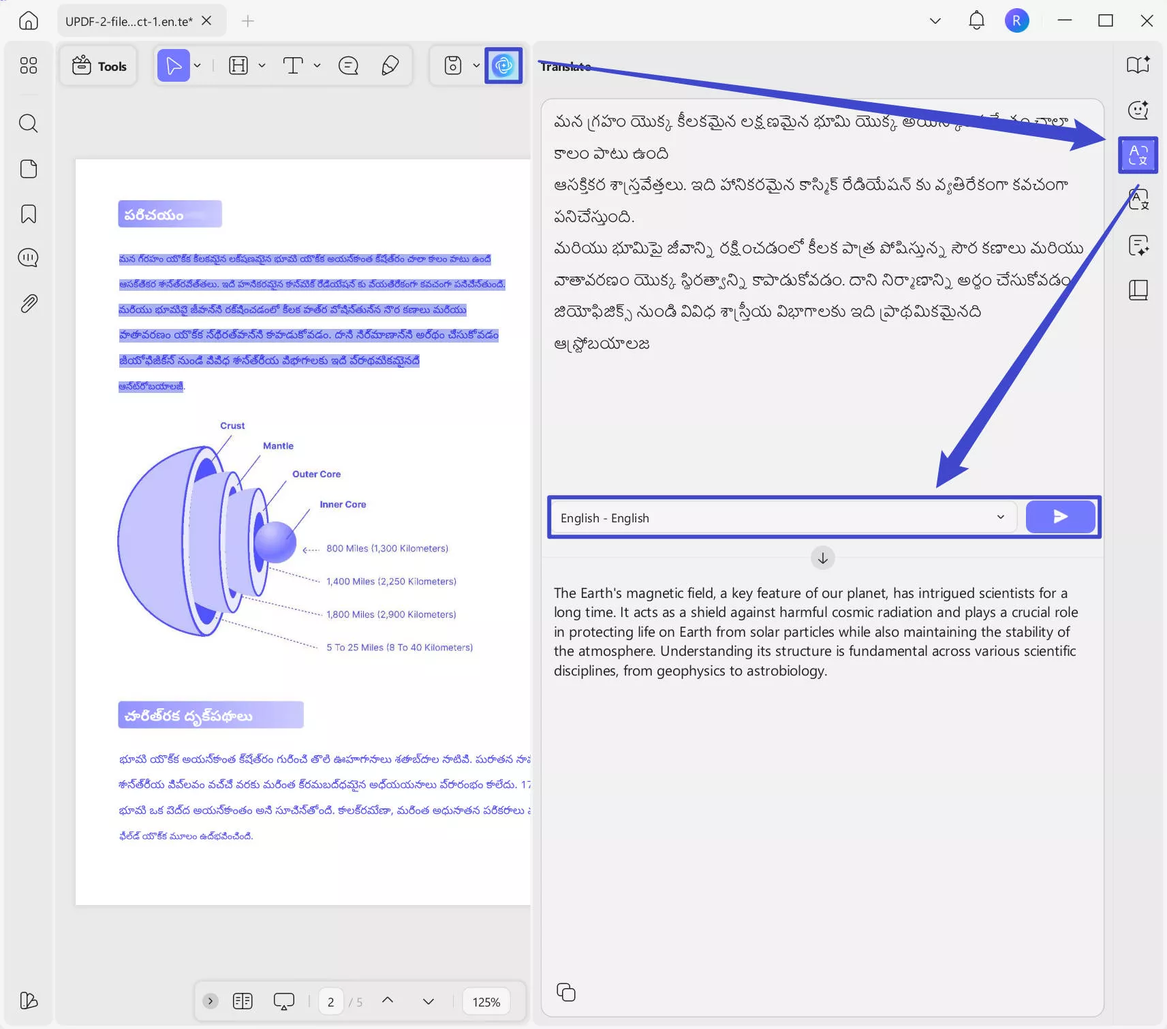
Task: Click the UPDF AI assistant icon
Action: pos(503,65)
